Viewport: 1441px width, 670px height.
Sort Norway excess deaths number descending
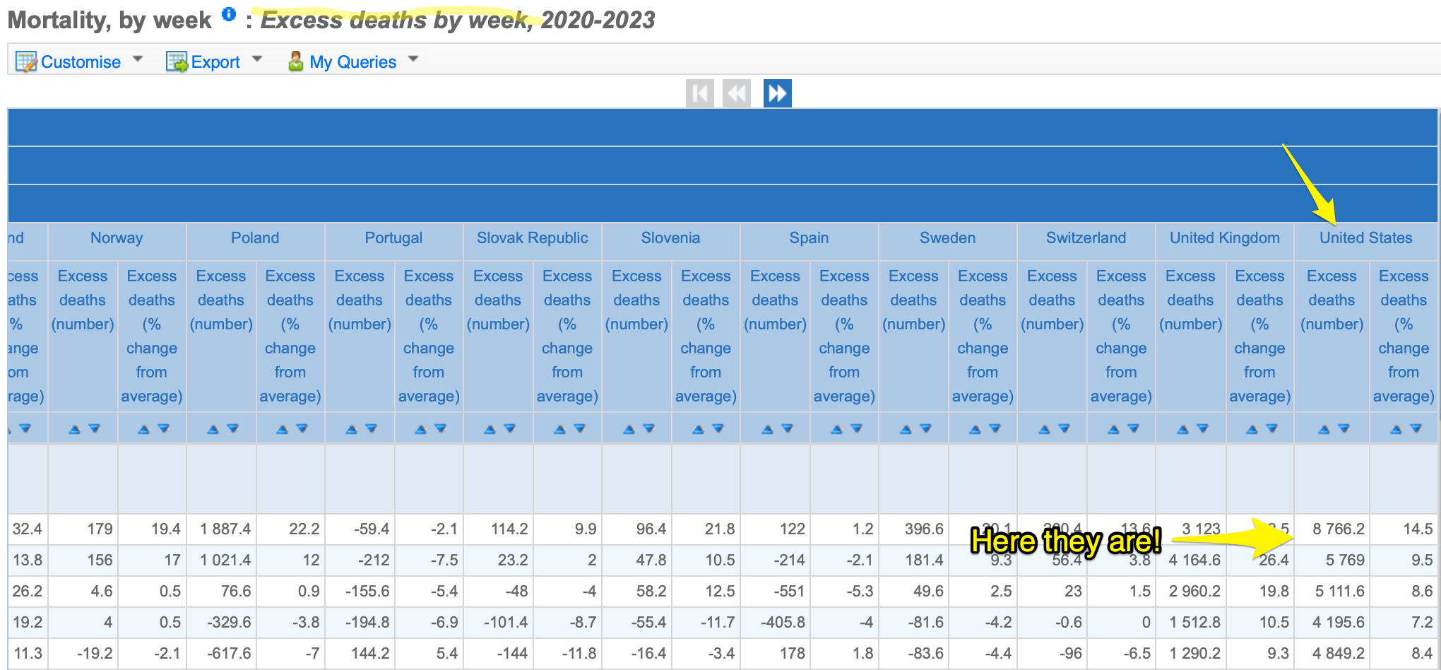point(94,428)
